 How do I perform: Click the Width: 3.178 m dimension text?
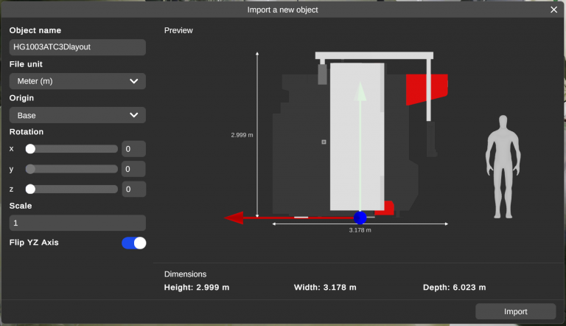[325, 288]
